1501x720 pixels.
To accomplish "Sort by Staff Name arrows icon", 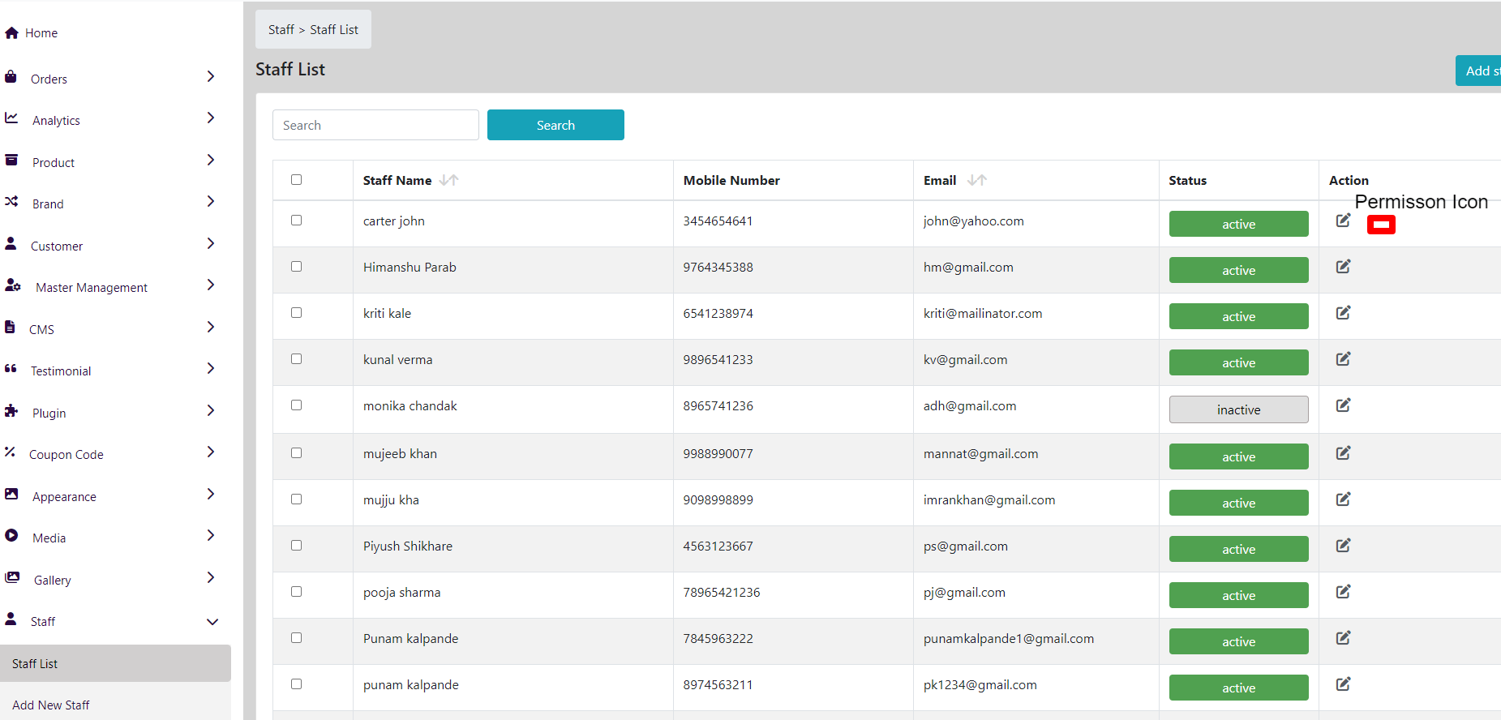I will click(x=448, y=180).
